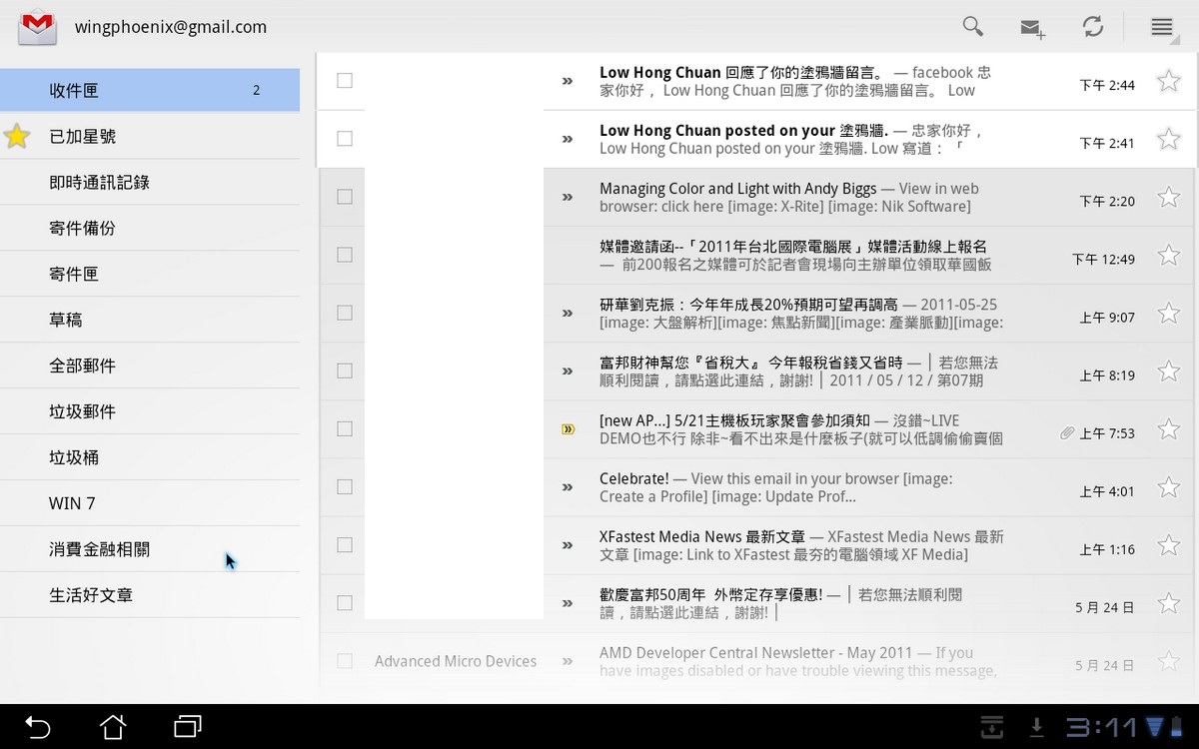Open email 'AMD Developer Central Newsletter - May 2011'
1199x749 pixels.
[x=756, y=652]
